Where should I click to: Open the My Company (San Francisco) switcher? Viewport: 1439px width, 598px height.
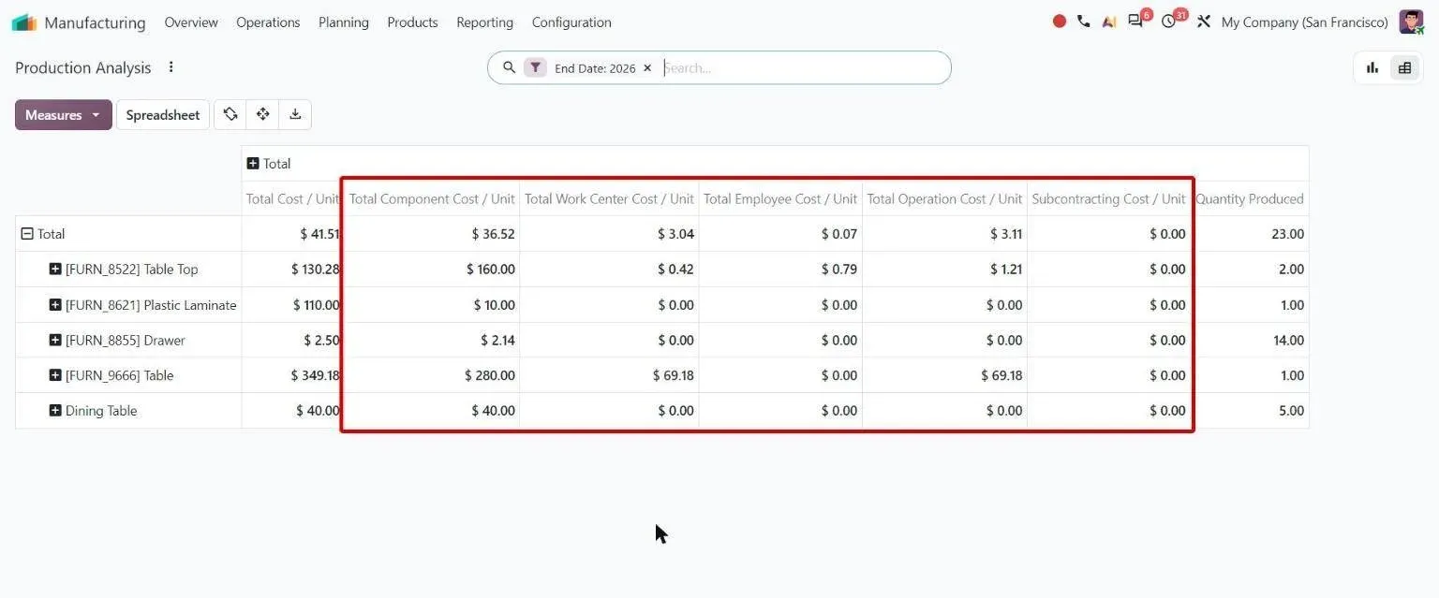tap(1304, 22)
